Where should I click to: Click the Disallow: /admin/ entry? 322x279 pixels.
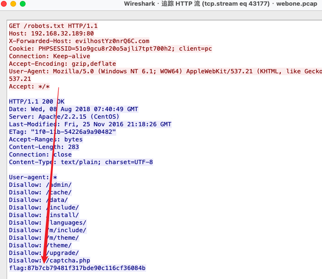click(40, 185)
